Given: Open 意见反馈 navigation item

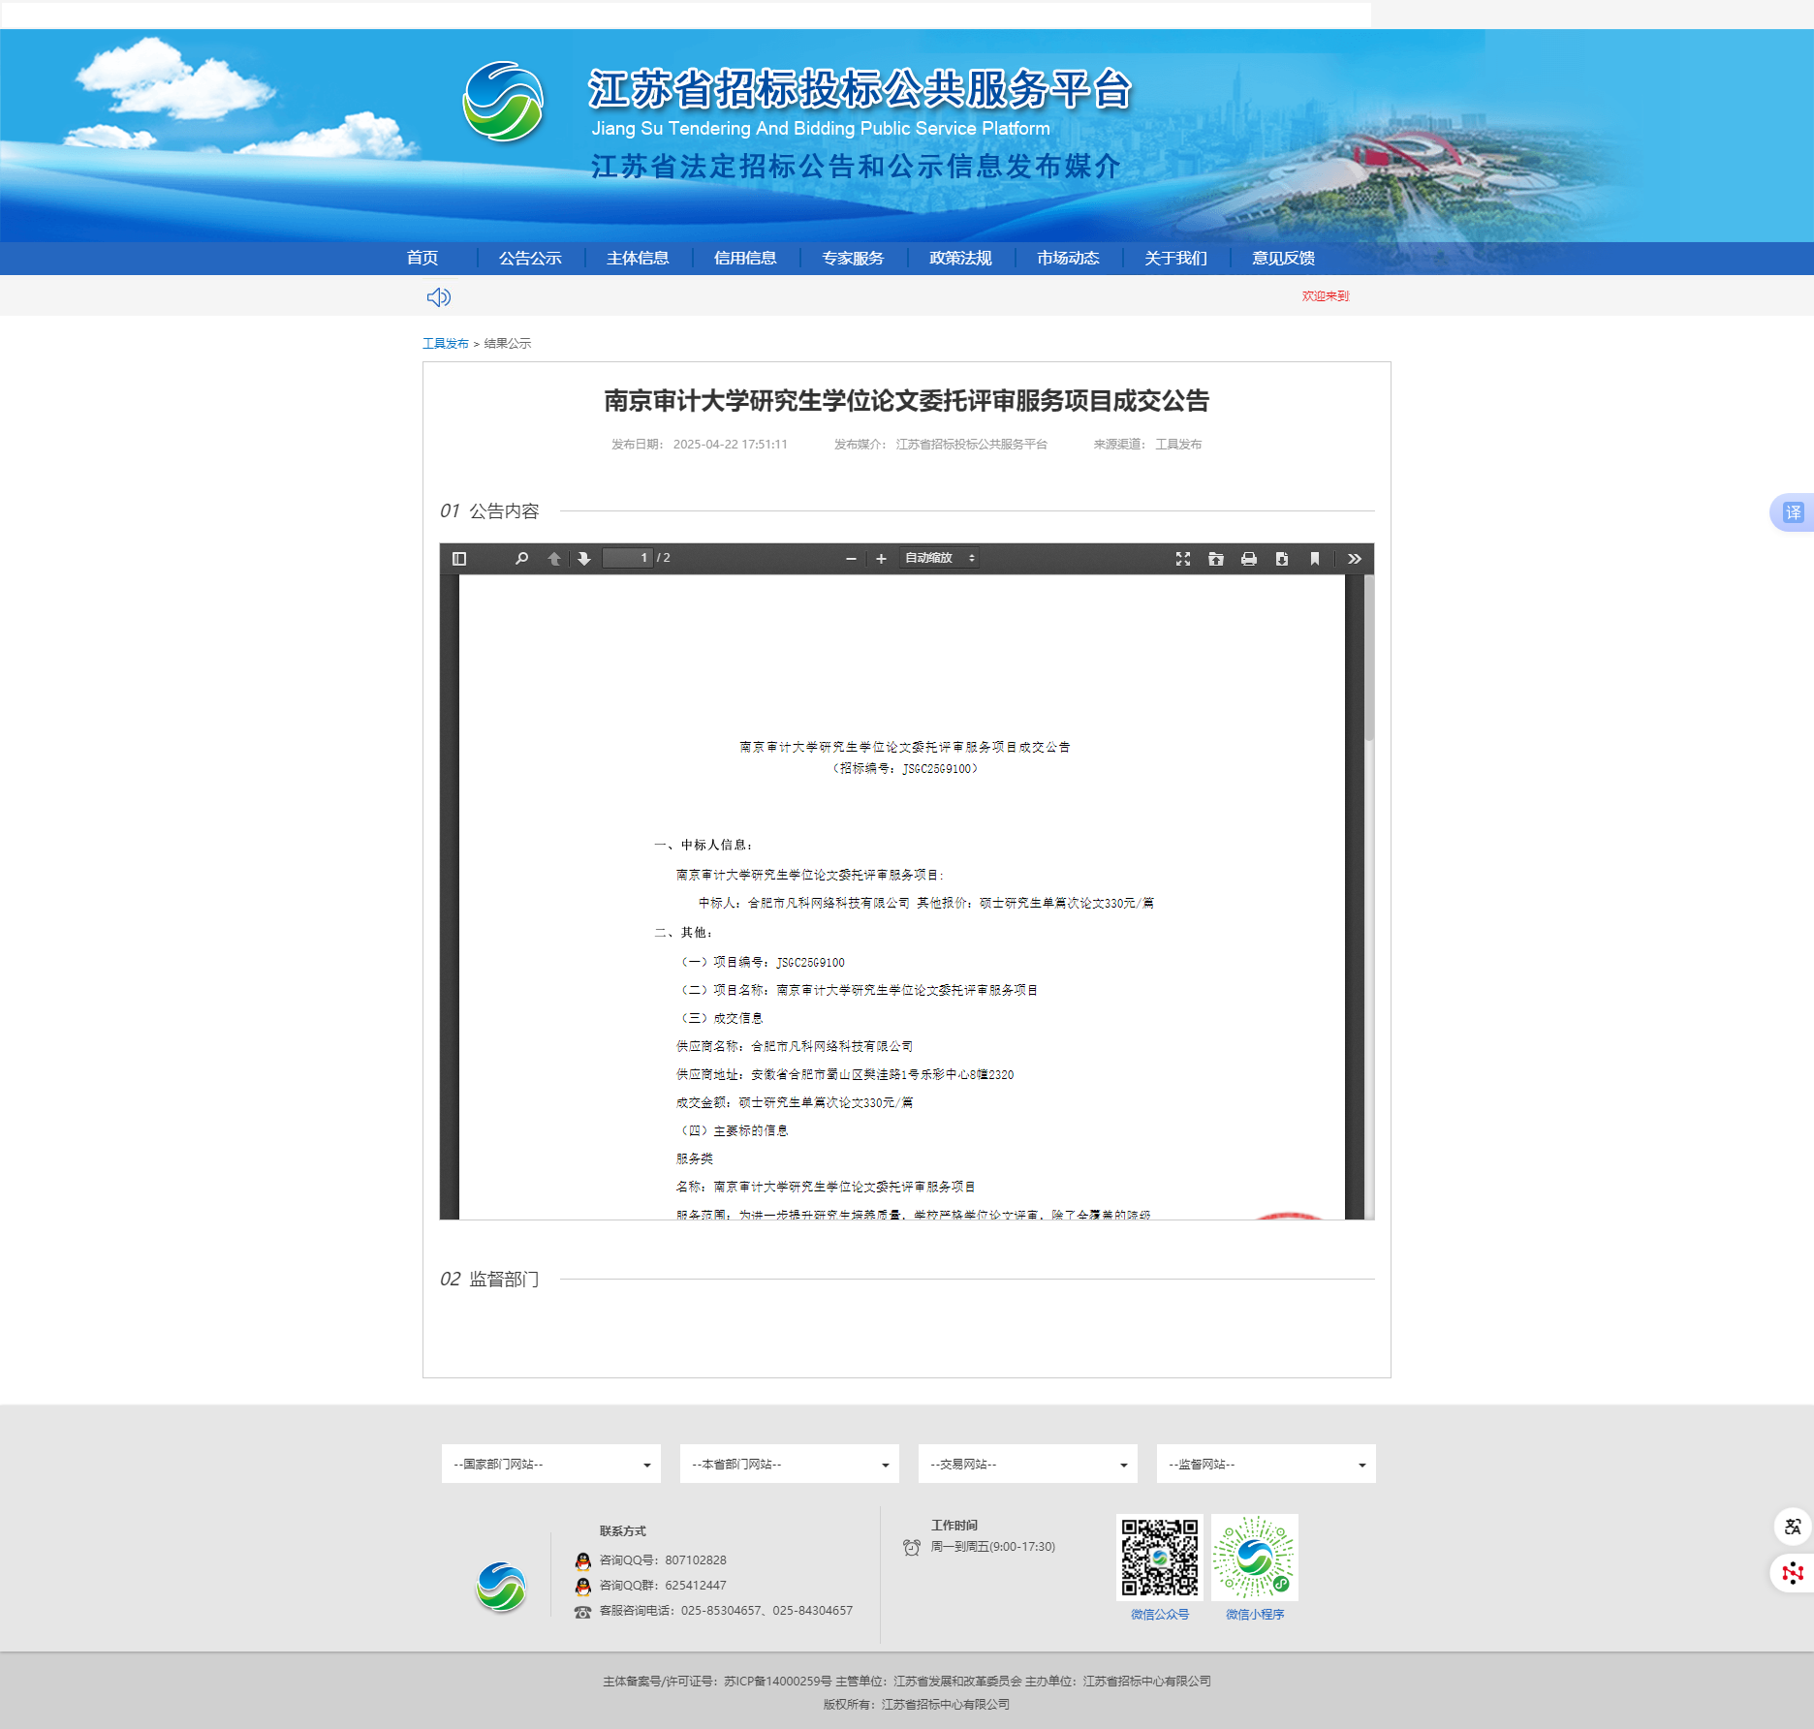Looking at the screenshot, I should click(1283, 258).
